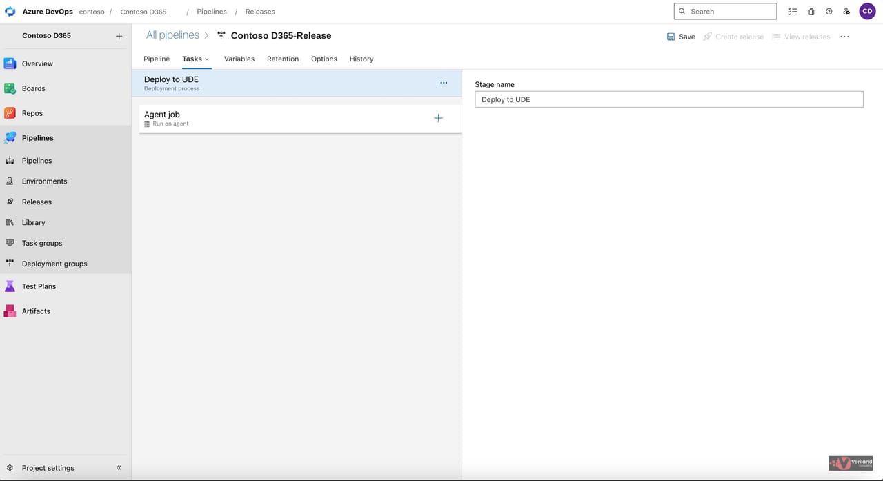Open the marketplace shopping bag icon

[811, 12]
